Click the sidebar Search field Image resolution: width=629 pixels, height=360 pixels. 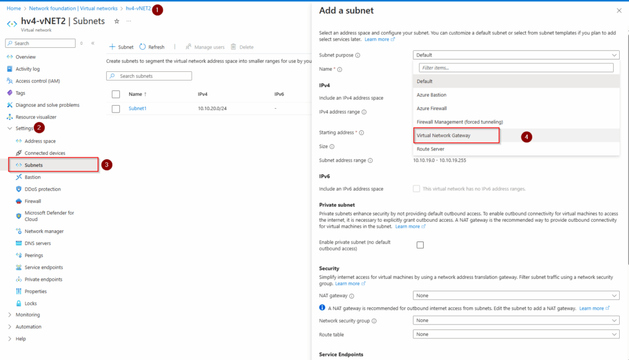pos(40,44)
